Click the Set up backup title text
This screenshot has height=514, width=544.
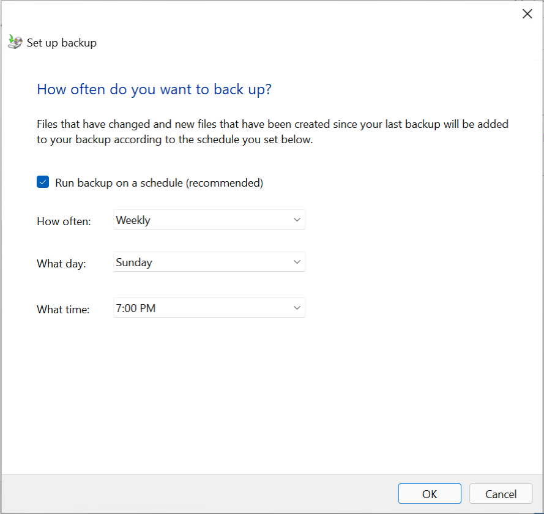(x=61, y=42)
